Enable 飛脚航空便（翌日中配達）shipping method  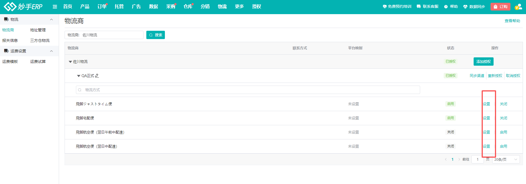coord(503,146)
